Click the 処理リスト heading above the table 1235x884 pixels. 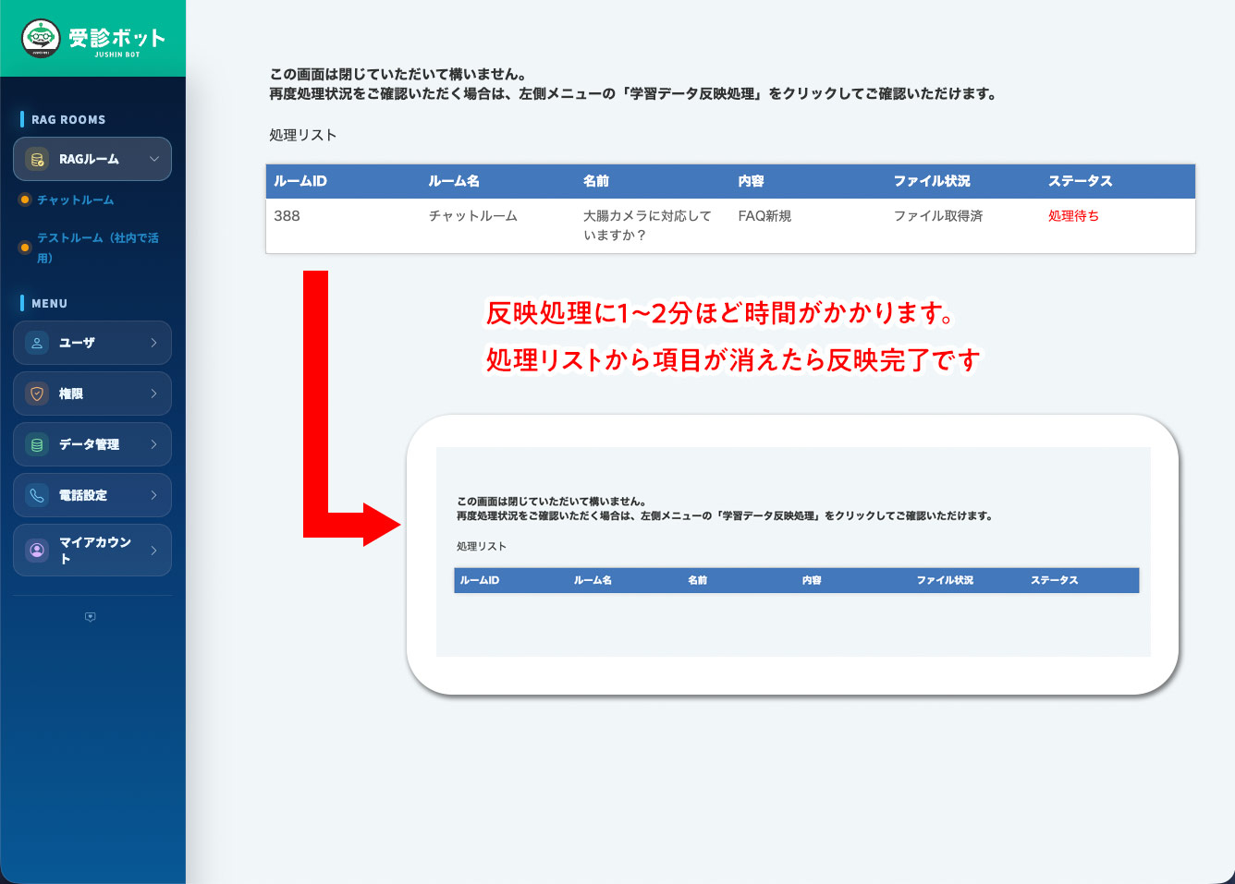pos(302,135)
